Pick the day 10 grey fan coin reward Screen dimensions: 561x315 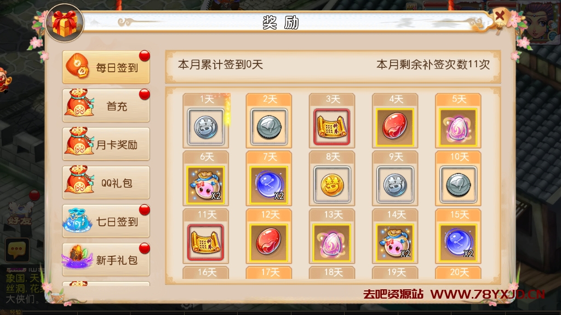pyautogui.click(x=458, y=185)
